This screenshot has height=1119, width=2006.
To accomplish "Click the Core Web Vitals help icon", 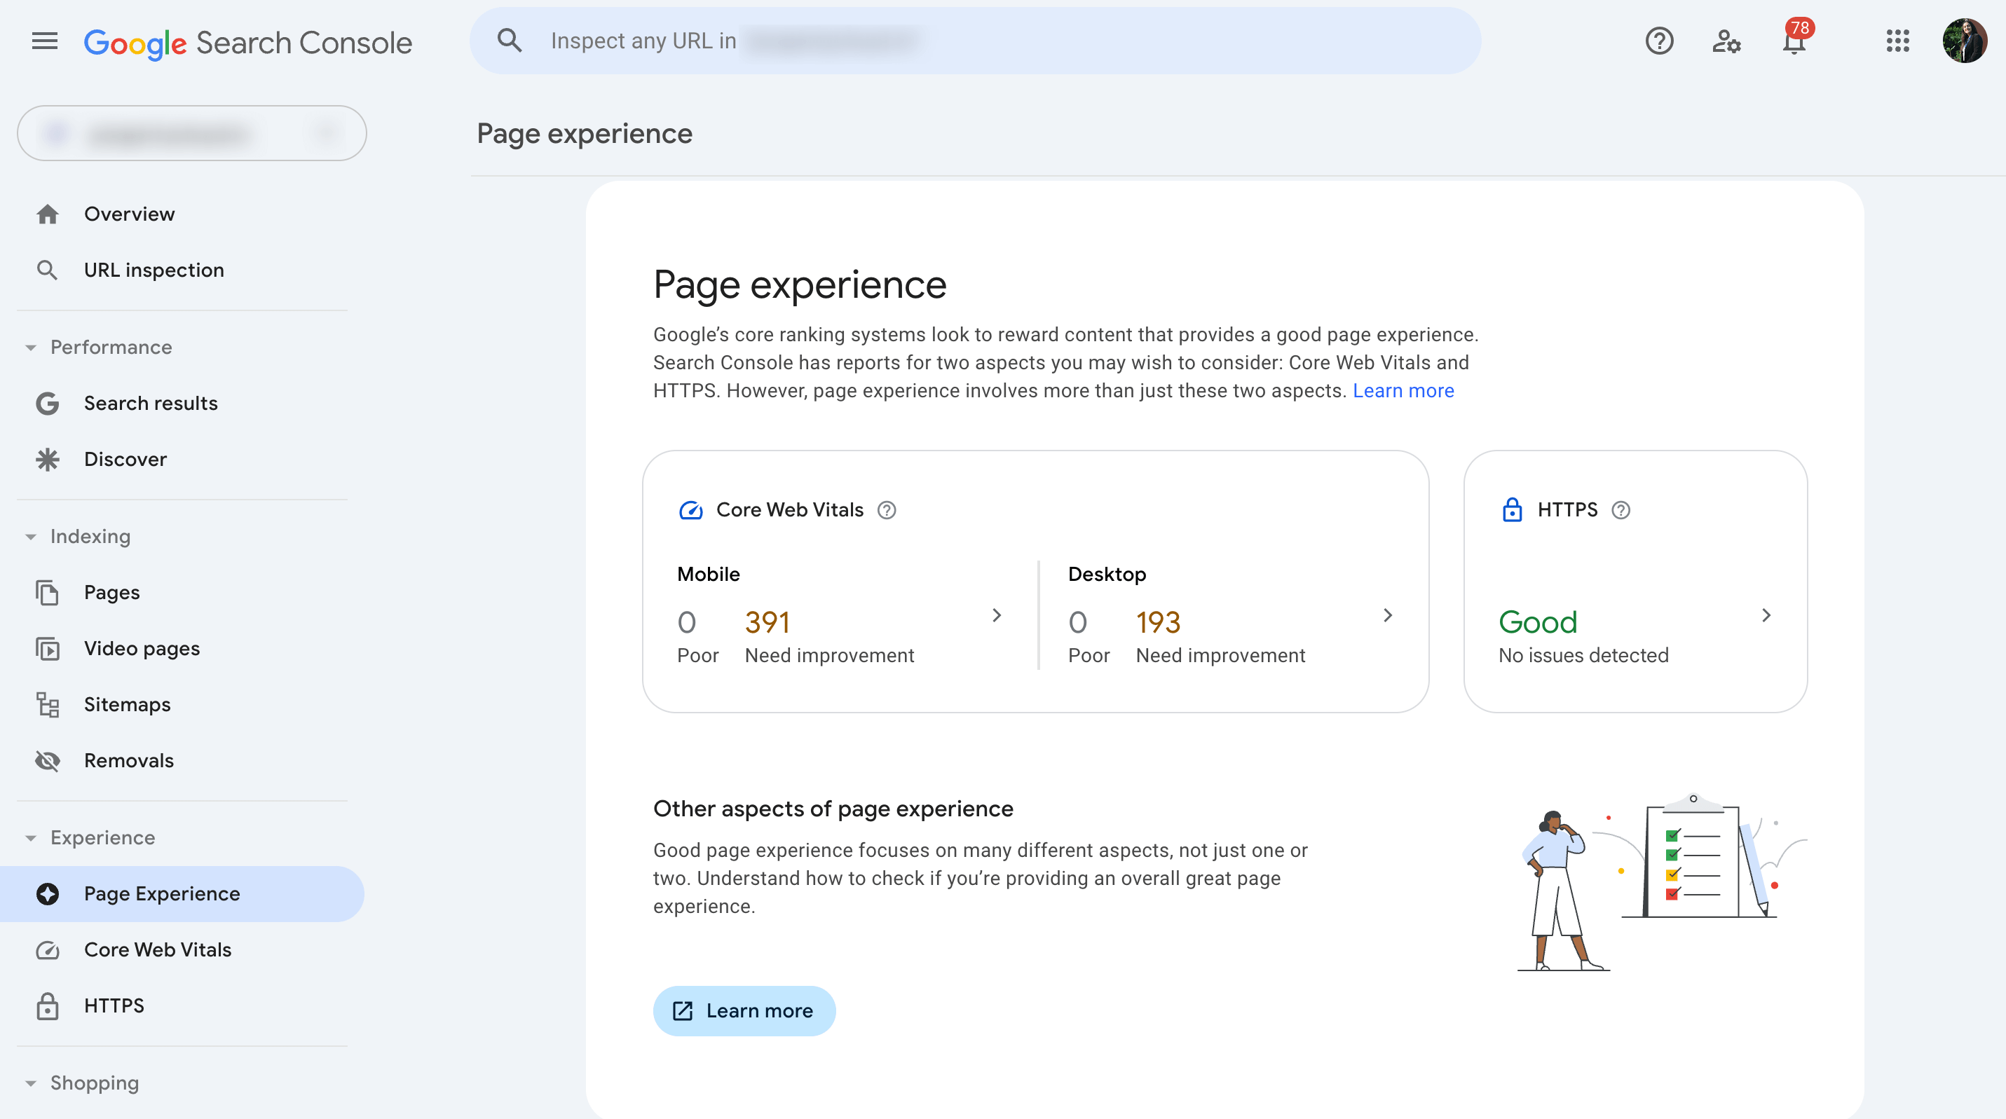I will click(x=886, y=510).
